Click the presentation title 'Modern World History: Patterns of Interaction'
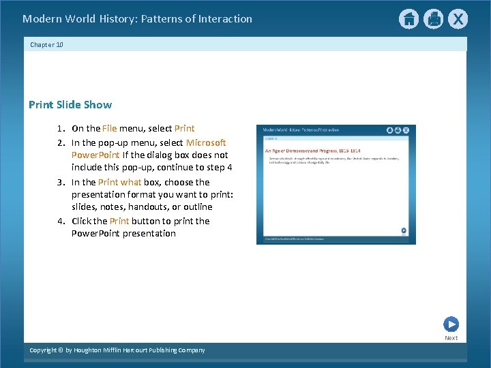This screenshot has height=368, width=491. point(137,19)
